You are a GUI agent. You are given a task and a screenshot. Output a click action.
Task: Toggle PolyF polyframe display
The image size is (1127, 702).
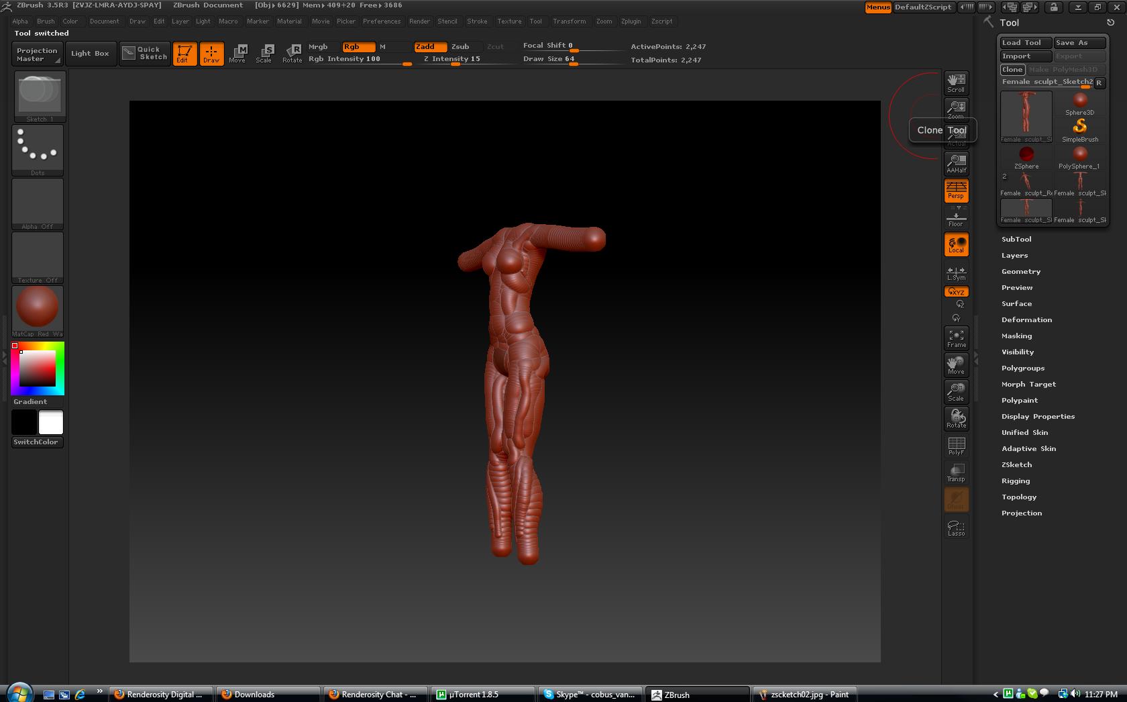coord(956,446)
